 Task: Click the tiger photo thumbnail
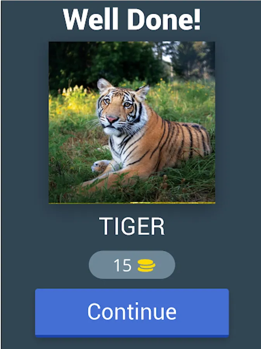click(x=132, y=123)
